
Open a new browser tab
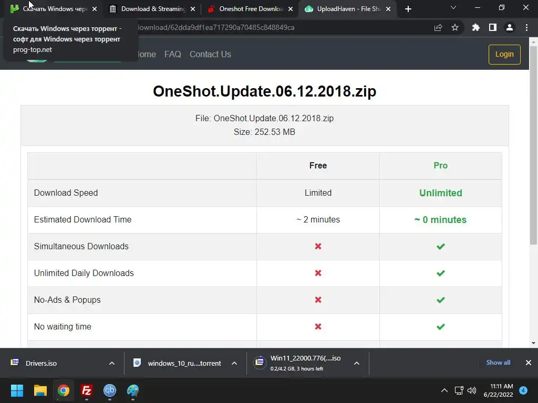[x=408, y=9]
